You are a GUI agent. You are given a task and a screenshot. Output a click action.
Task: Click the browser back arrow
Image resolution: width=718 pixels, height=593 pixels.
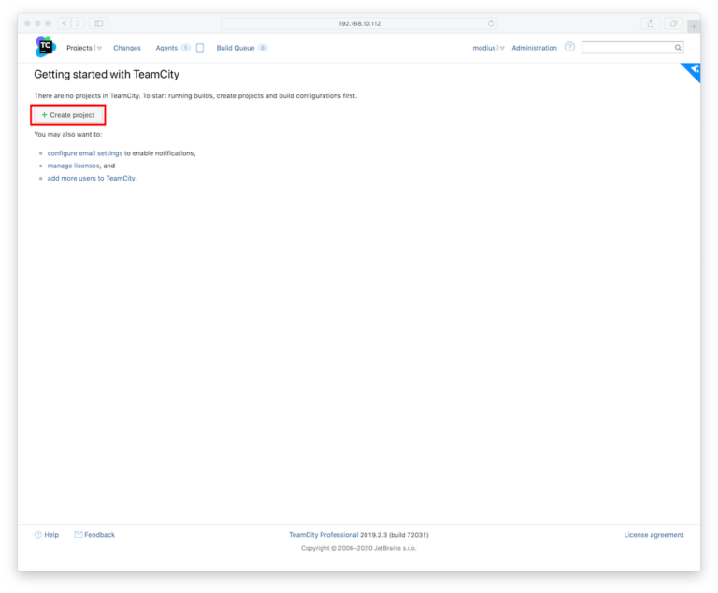(x=65, y=22)
